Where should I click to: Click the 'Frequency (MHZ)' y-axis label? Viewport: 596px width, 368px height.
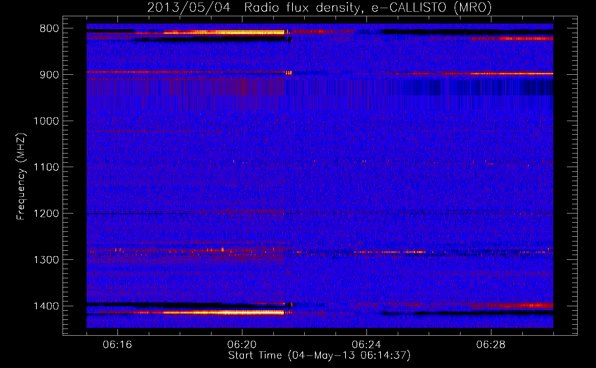point(21,176)
